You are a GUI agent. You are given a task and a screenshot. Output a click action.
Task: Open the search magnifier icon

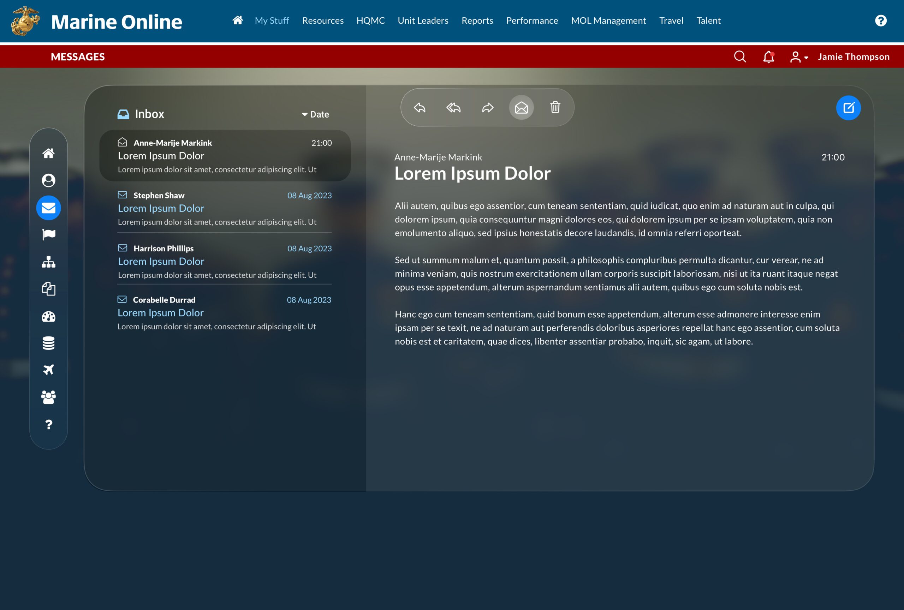(740, 57)
